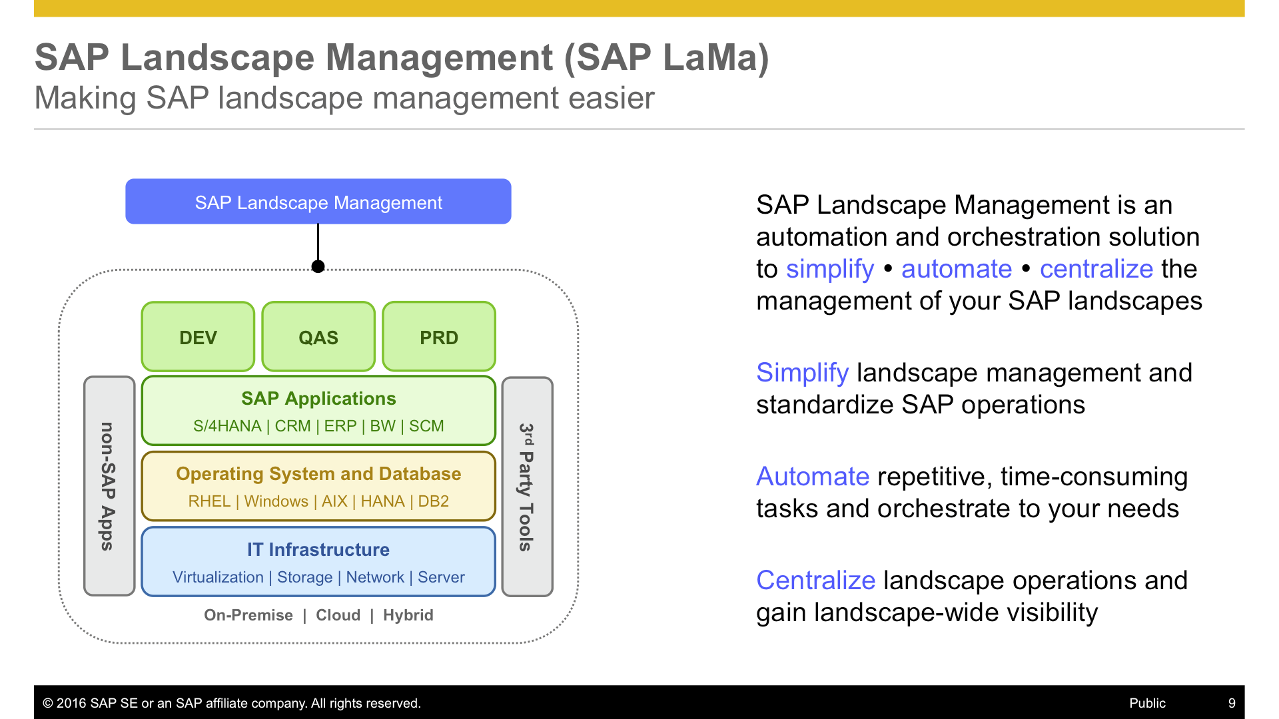Viewport: 1279px width, 719px height.
Task: Click the SAP Applications heading
Action: pyautogui.click(x=318, y=398)
